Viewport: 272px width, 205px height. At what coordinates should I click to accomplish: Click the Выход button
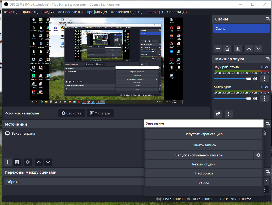coord(204,182)
